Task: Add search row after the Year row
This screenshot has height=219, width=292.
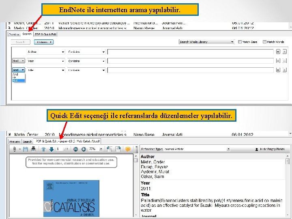Action: click(x=278, y=61)
